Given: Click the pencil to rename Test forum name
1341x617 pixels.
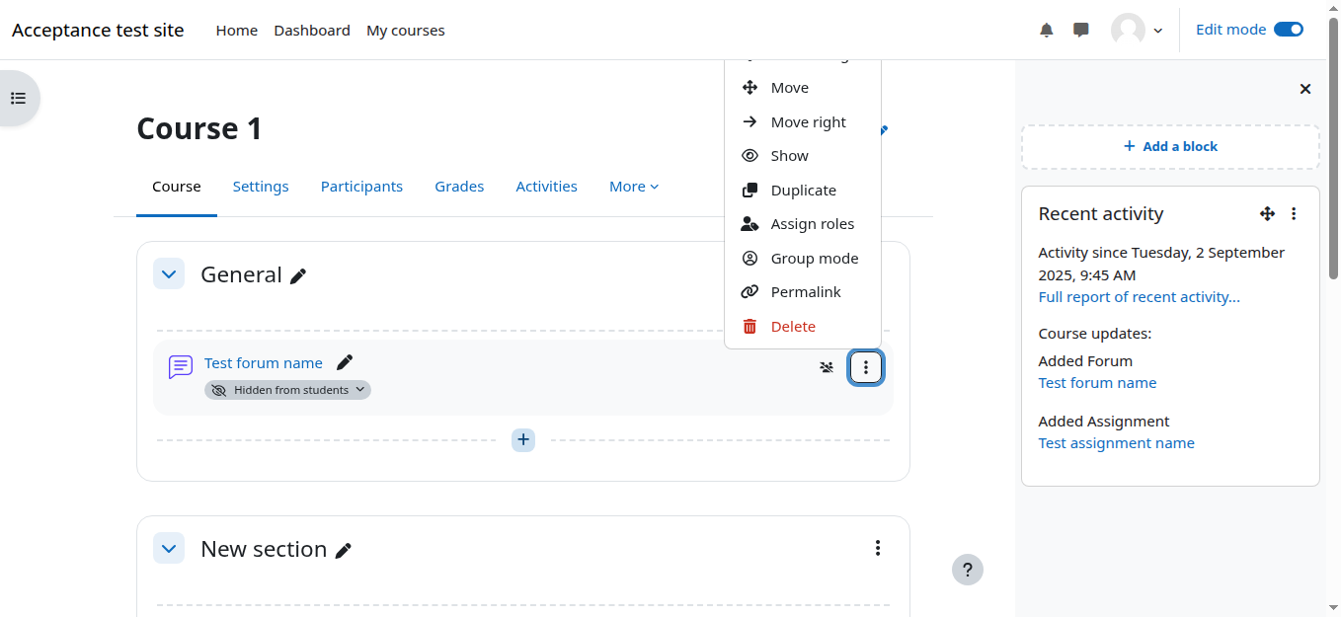Looking at the screenshot, I should [x=345, y=362].
